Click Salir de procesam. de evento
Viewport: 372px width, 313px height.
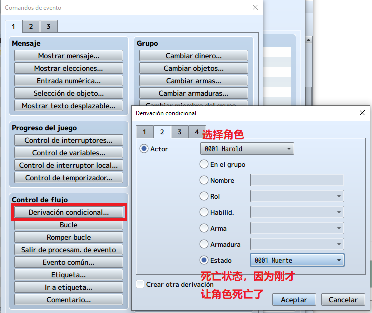pyautogui.click(x=68, y=250)
